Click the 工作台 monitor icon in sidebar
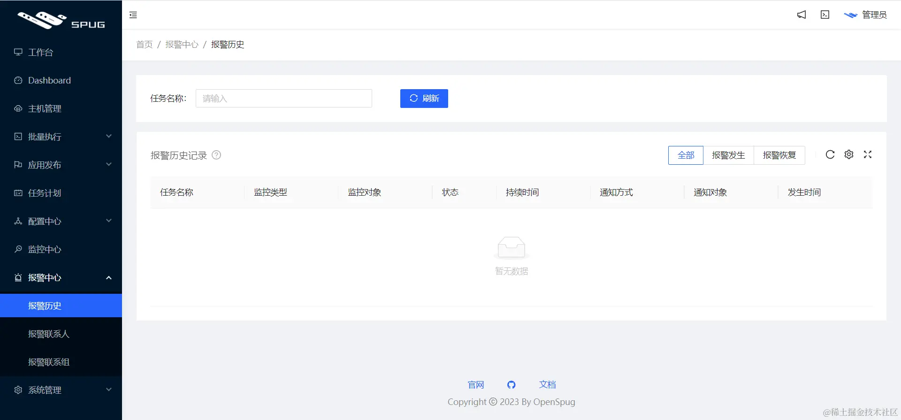Image resolution: width=901 pixels, height=420 pixels. pyautogui.click(x=18, y=52)
